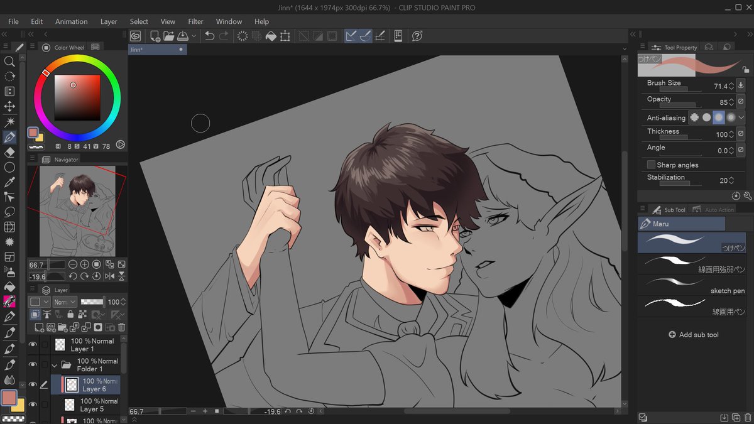The height and width of the screenshot is (424, 754).
Task: Select the Eraser tool
Action: coord(9,152)
